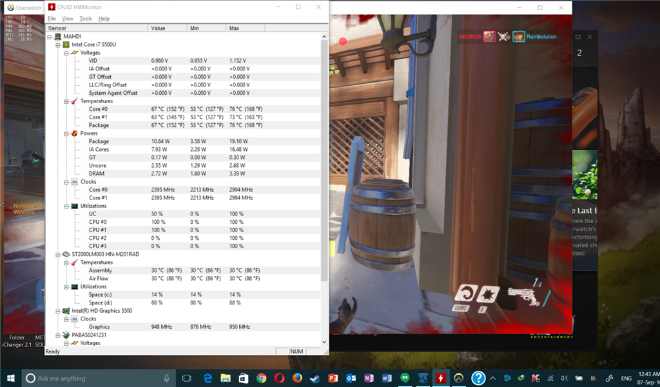Click the ST2000LM003 hard drive icon

coord(66,254)
